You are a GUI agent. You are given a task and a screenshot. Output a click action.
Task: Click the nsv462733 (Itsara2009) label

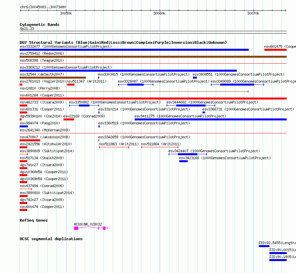(42, 102)
